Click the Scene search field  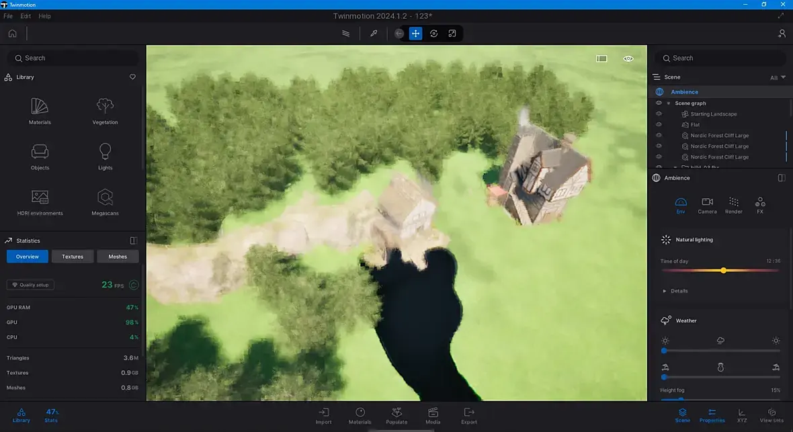(721, 58)
